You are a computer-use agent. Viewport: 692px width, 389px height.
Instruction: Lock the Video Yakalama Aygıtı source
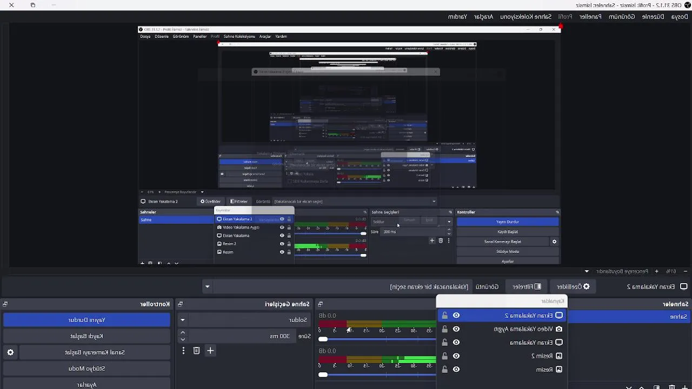pyautogui.click(x=444, y=329)
